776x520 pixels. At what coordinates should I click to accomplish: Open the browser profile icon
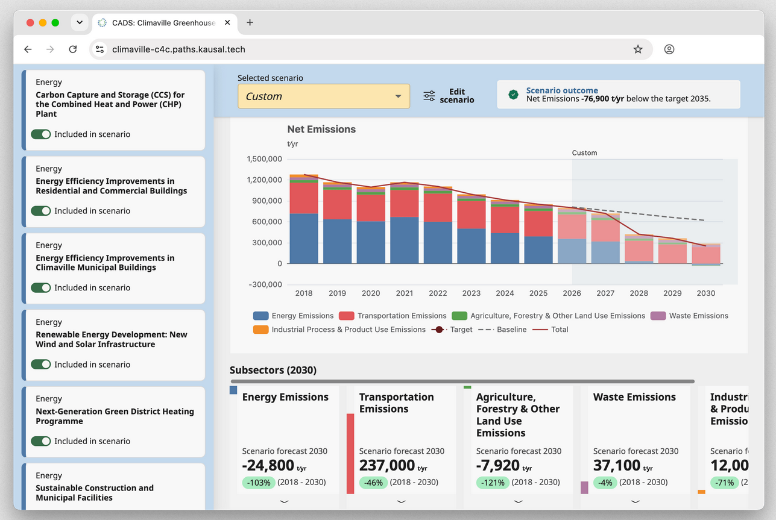pyautogui.click(x=669, y=49)
